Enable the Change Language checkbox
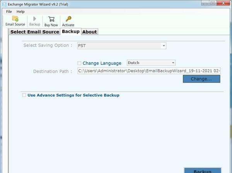The width and height of the screenshot is (232, 173). pos(79,63)
